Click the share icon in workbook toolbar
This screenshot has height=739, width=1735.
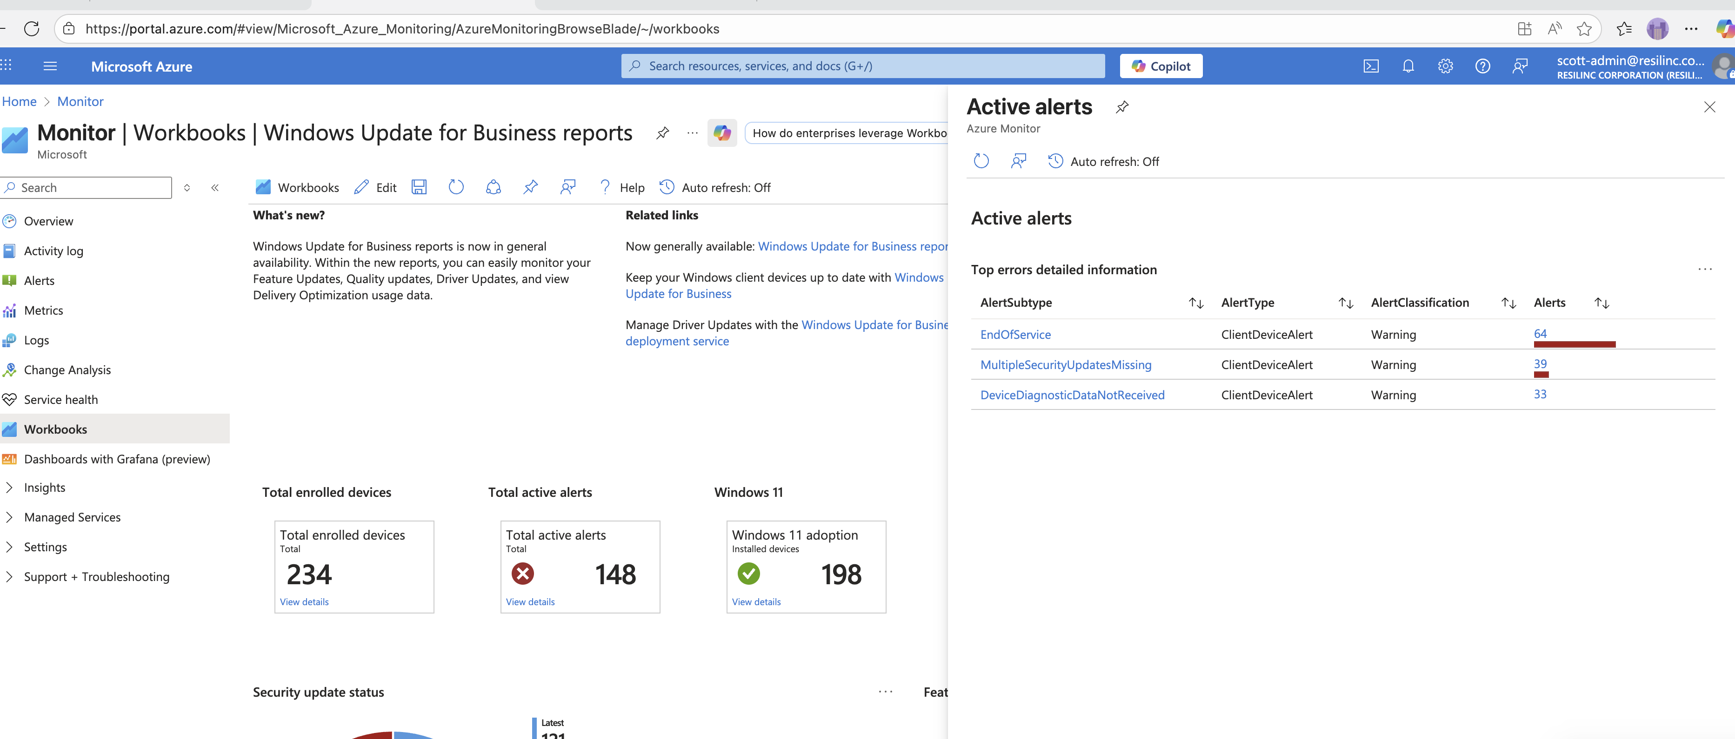tap(493, 187)
